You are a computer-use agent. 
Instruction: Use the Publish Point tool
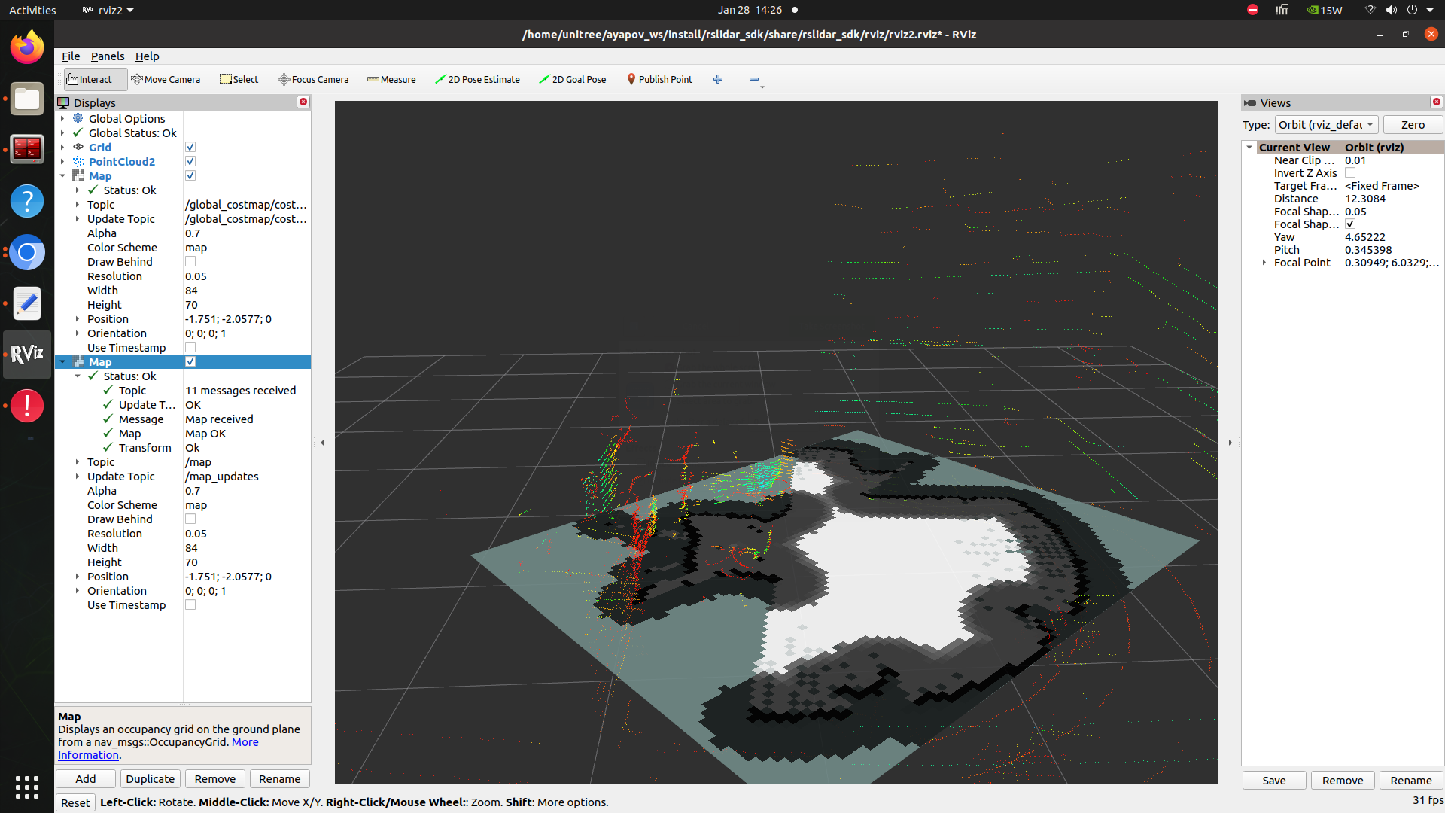[659, 79]
